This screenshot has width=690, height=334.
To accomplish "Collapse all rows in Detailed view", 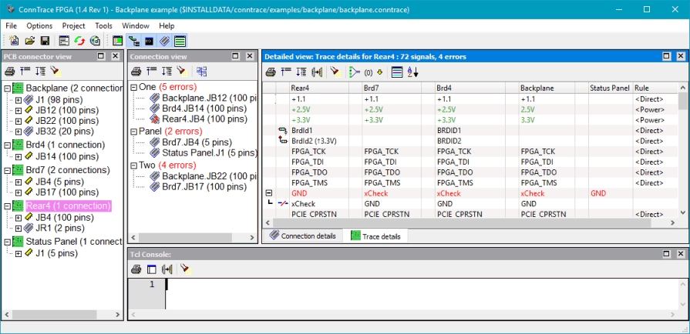I will click(286, 72).
